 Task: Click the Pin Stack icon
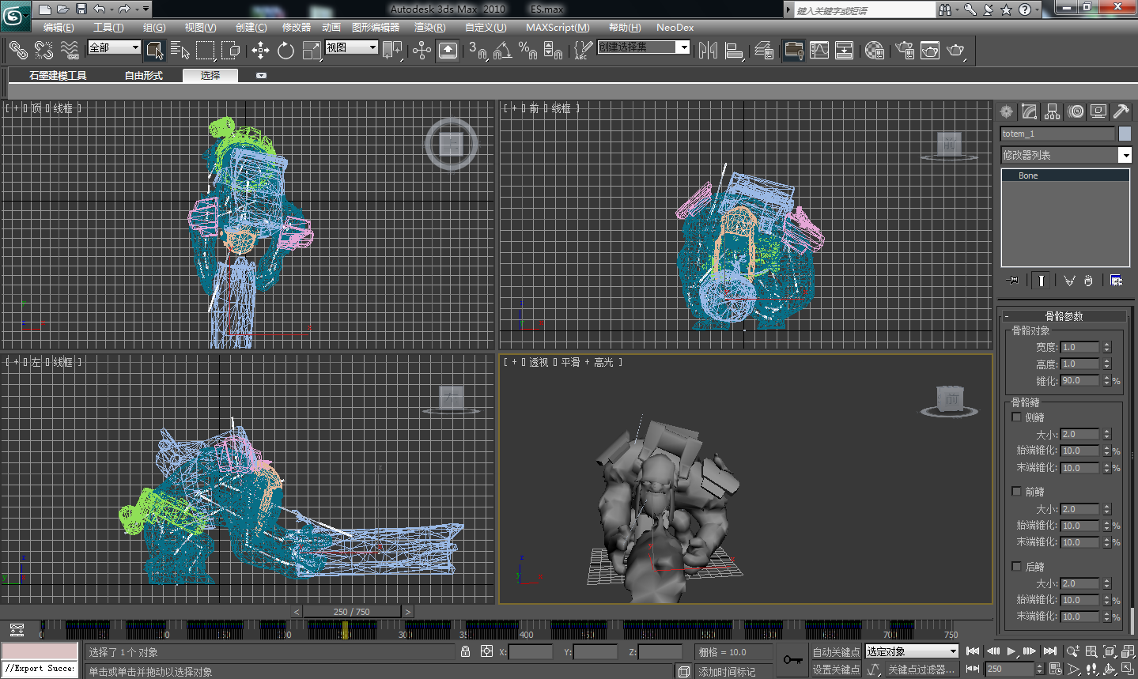(1012, 281)
